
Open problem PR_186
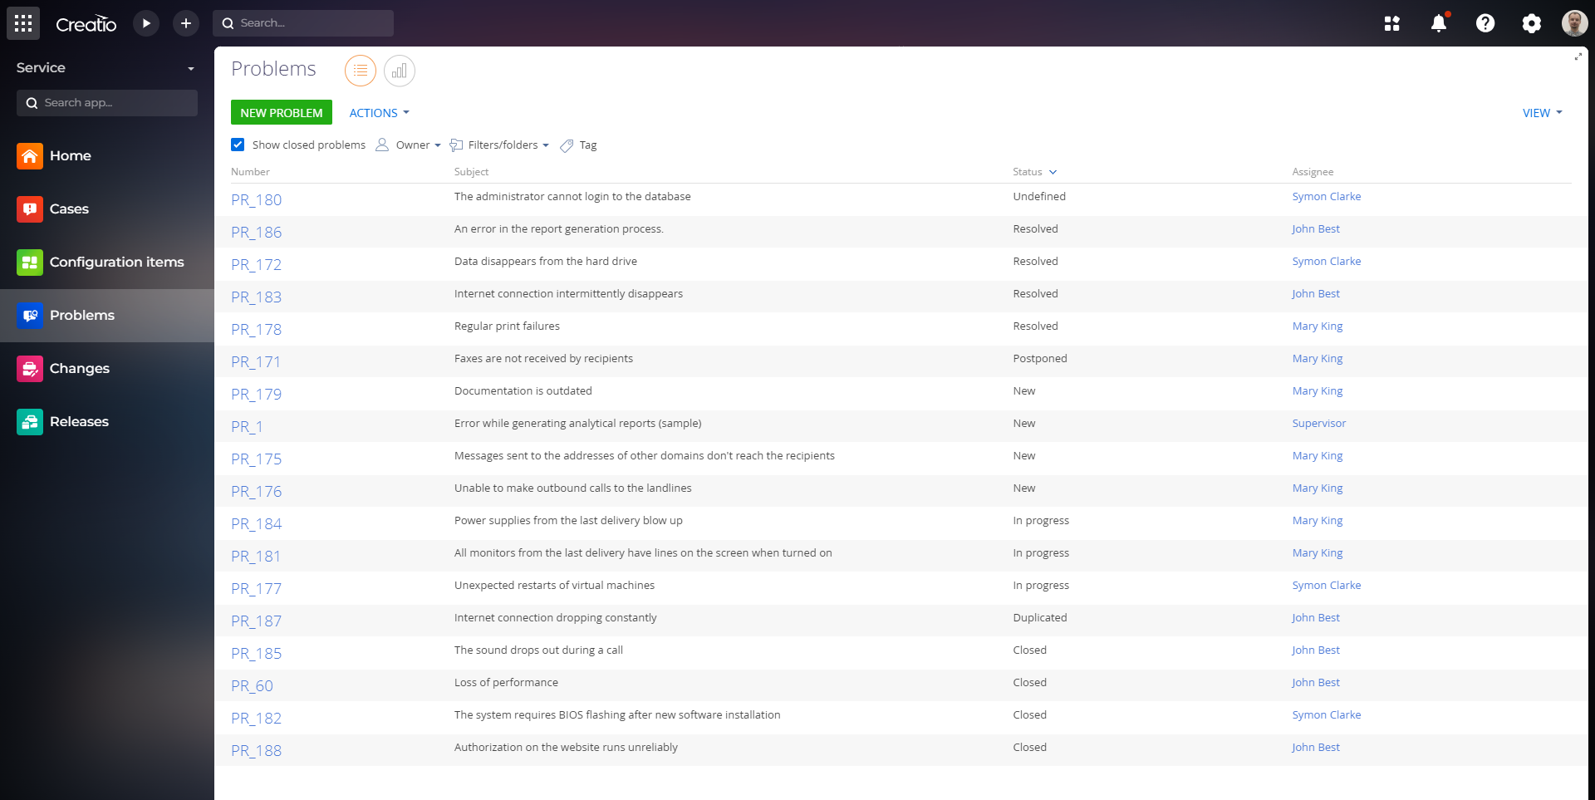point(257,233)
